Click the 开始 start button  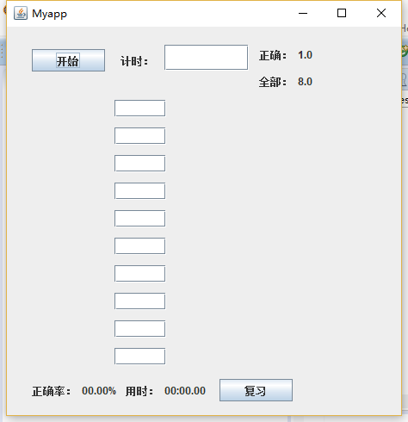[68, 60]
